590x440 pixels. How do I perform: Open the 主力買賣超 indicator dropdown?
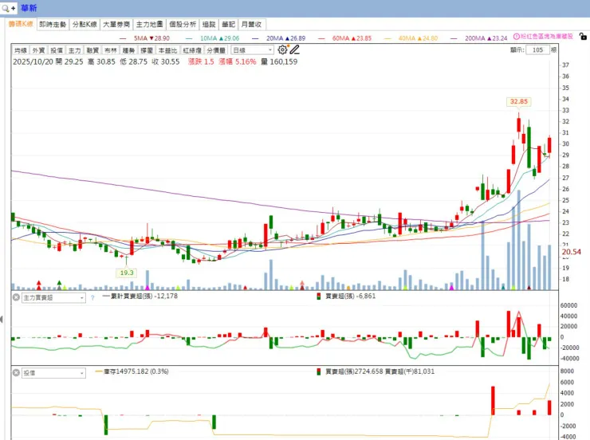[x=53, y=297]
